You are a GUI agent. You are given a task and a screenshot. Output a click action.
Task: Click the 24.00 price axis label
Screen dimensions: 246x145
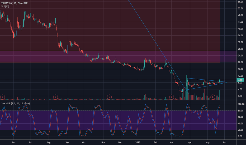pos(240,56)
